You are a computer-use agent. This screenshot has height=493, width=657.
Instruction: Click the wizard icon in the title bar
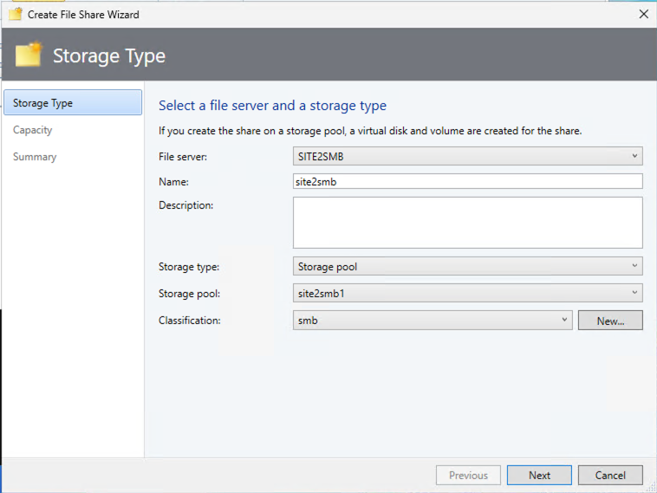tap(15, 14)
